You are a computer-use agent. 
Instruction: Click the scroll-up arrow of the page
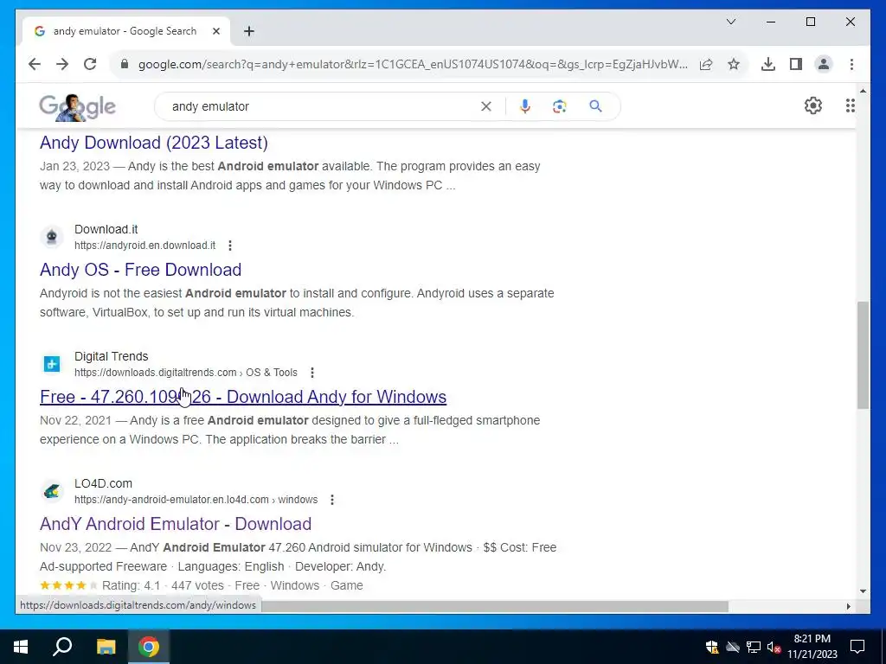pos(863,90)
